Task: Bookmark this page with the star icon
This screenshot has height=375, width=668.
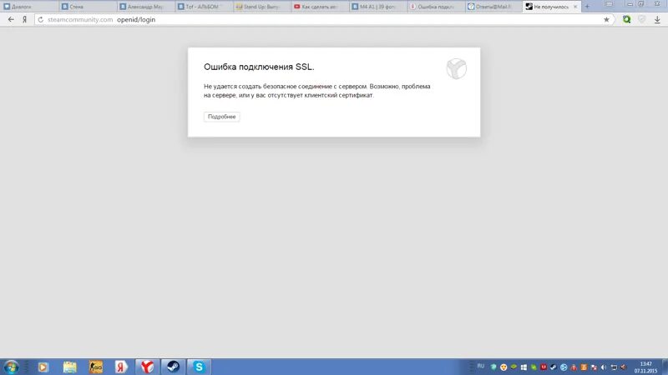Action: (606, 19)
